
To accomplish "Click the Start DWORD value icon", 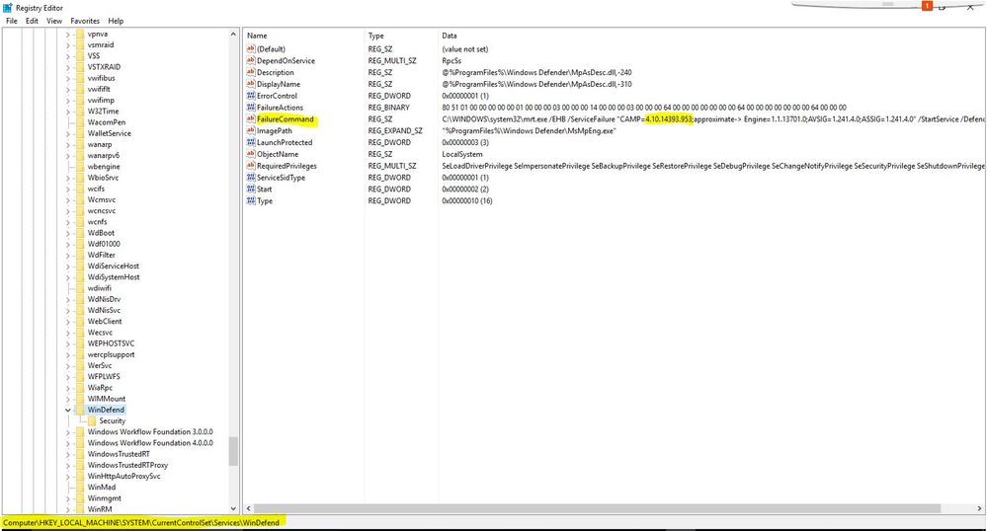I will [x=251, y=189].
